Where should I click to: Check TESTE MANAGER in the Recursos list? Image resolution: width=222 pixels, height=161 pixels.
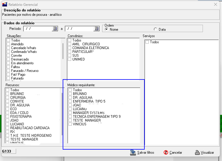(8, 139)
